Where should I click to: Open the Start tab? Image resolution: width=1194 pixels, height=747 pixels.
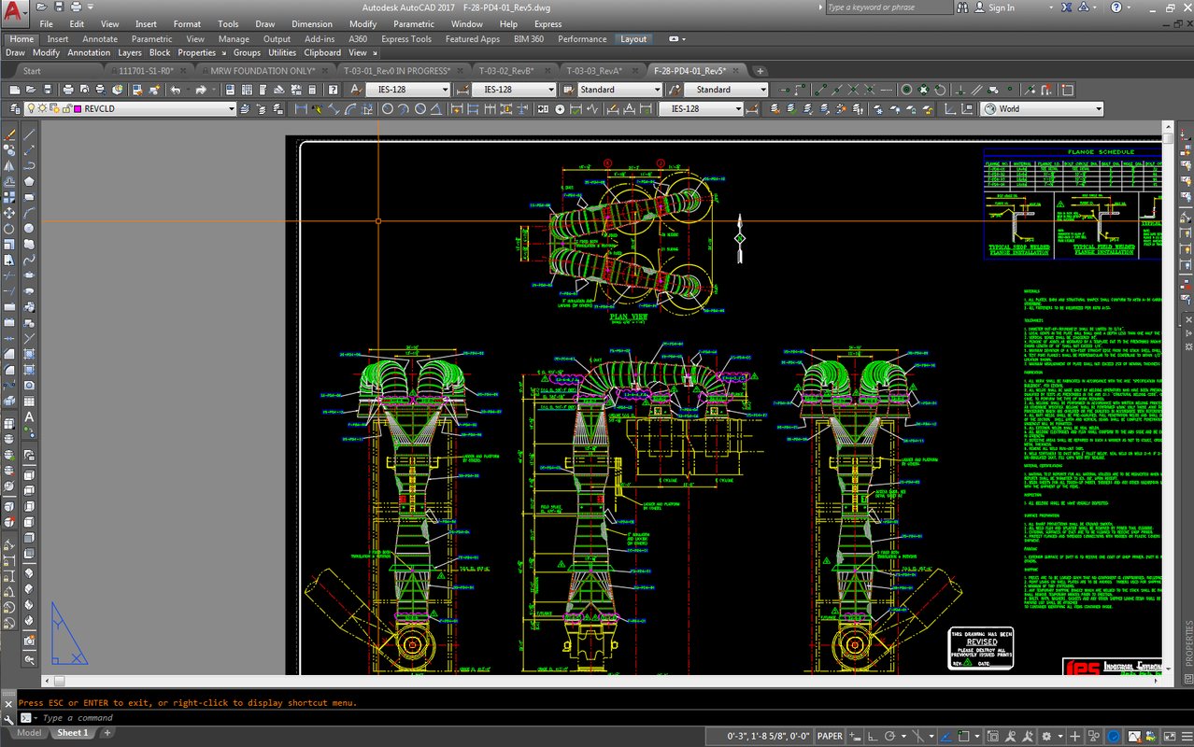(x=32, y=71)
